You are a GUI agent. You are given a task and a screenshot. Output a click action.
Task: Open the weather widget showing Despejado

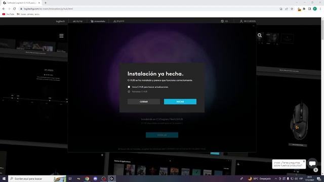point(260,178)
